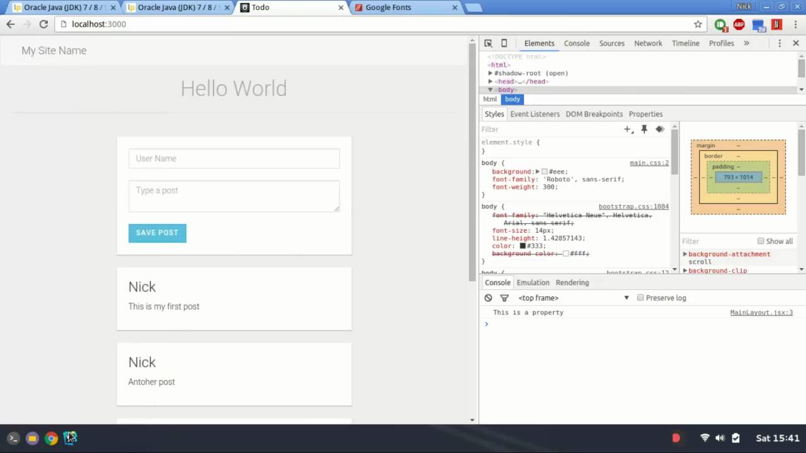Click the red recording indicator in the tray

[x=676, y=438]
